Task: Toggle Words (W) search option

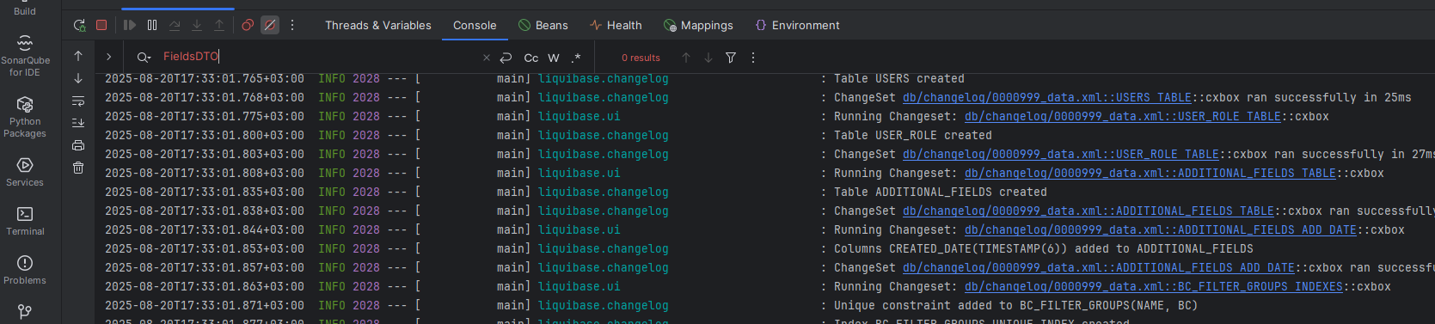Action: click(554, 58)
